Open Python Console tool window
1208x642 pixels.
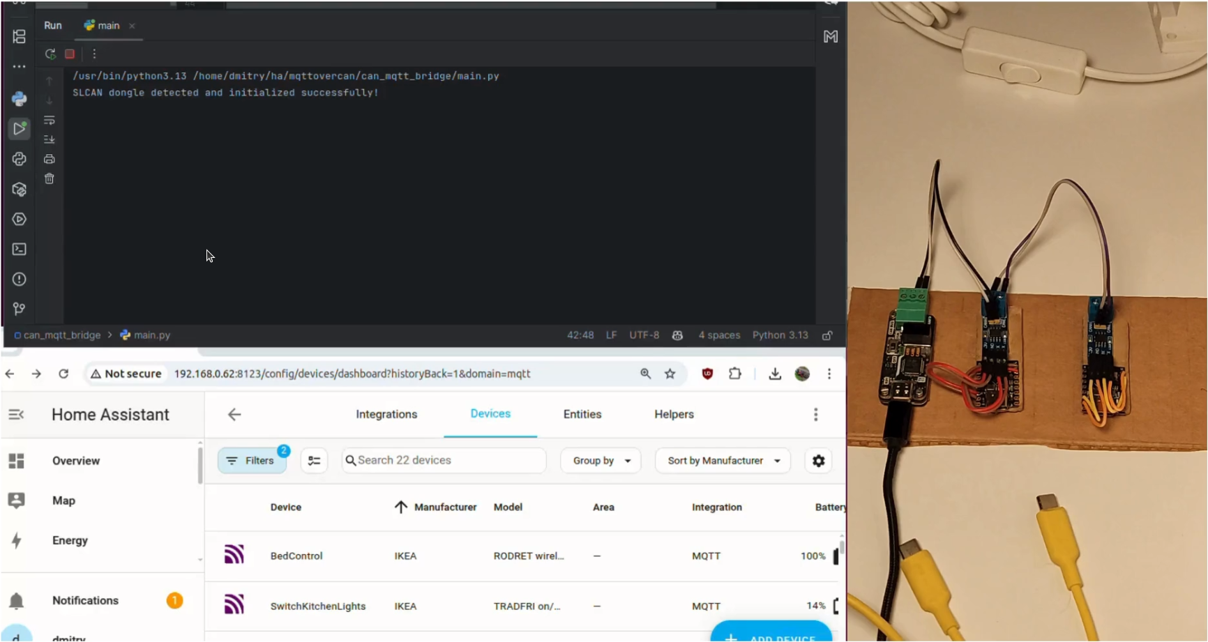(x=19, y=99)
